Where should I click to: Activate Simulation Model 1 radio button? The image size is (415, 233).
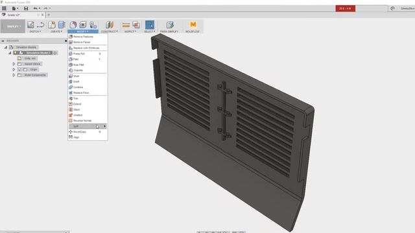point(55,53)
